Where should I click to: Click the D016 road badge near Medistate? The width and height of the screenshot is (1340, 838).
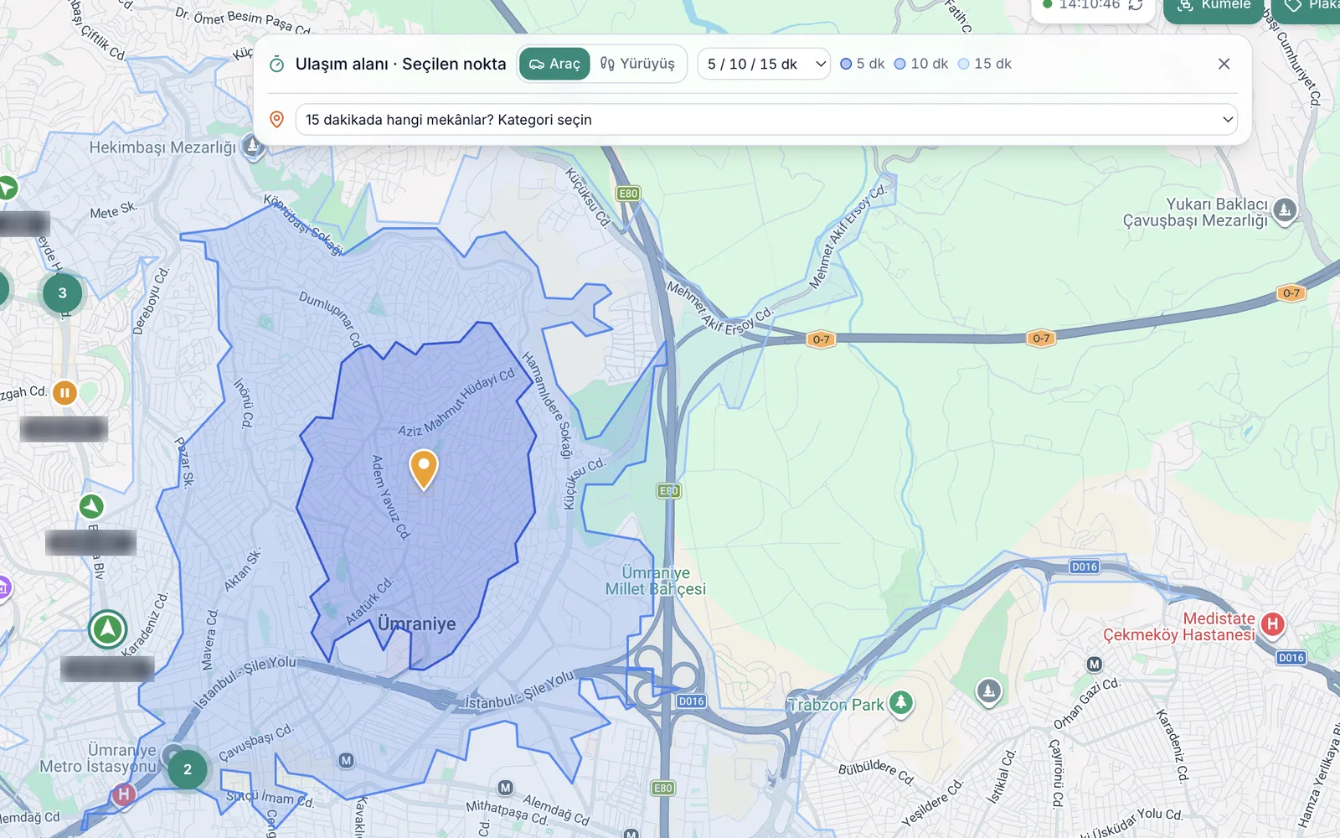[x=1291, y=658]
